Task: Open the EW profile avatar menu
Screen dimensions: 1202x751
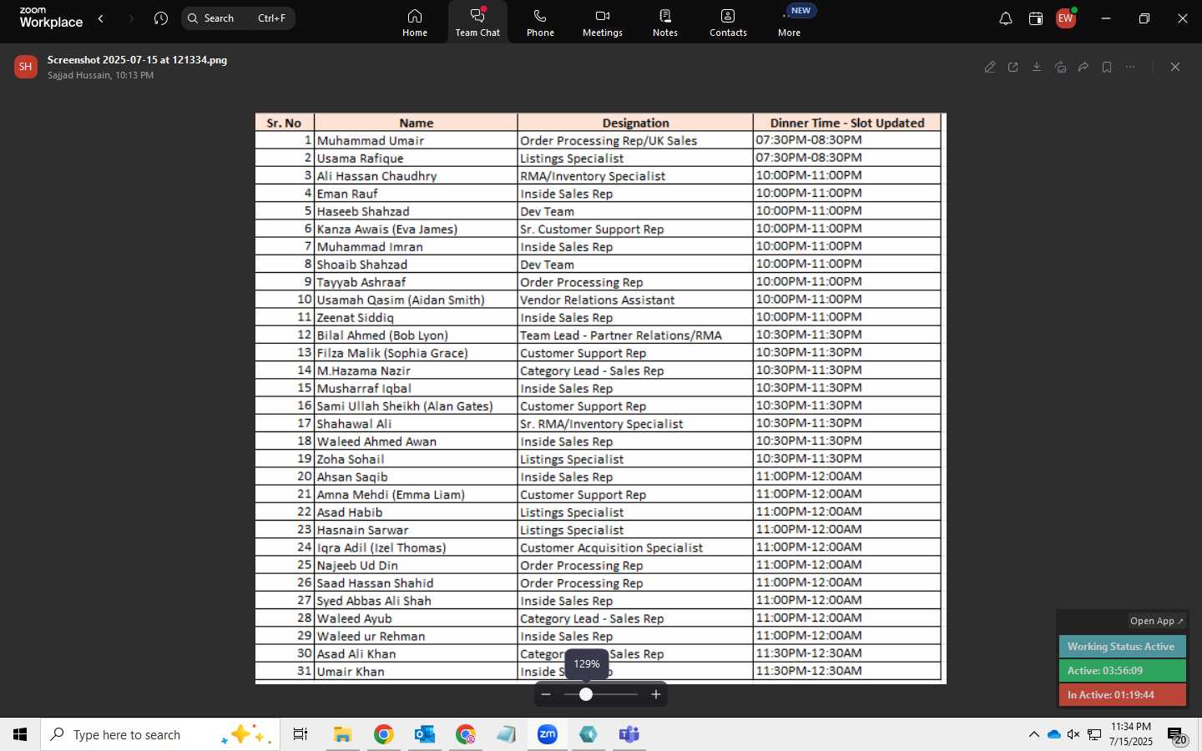Action: click(1066, 18)
